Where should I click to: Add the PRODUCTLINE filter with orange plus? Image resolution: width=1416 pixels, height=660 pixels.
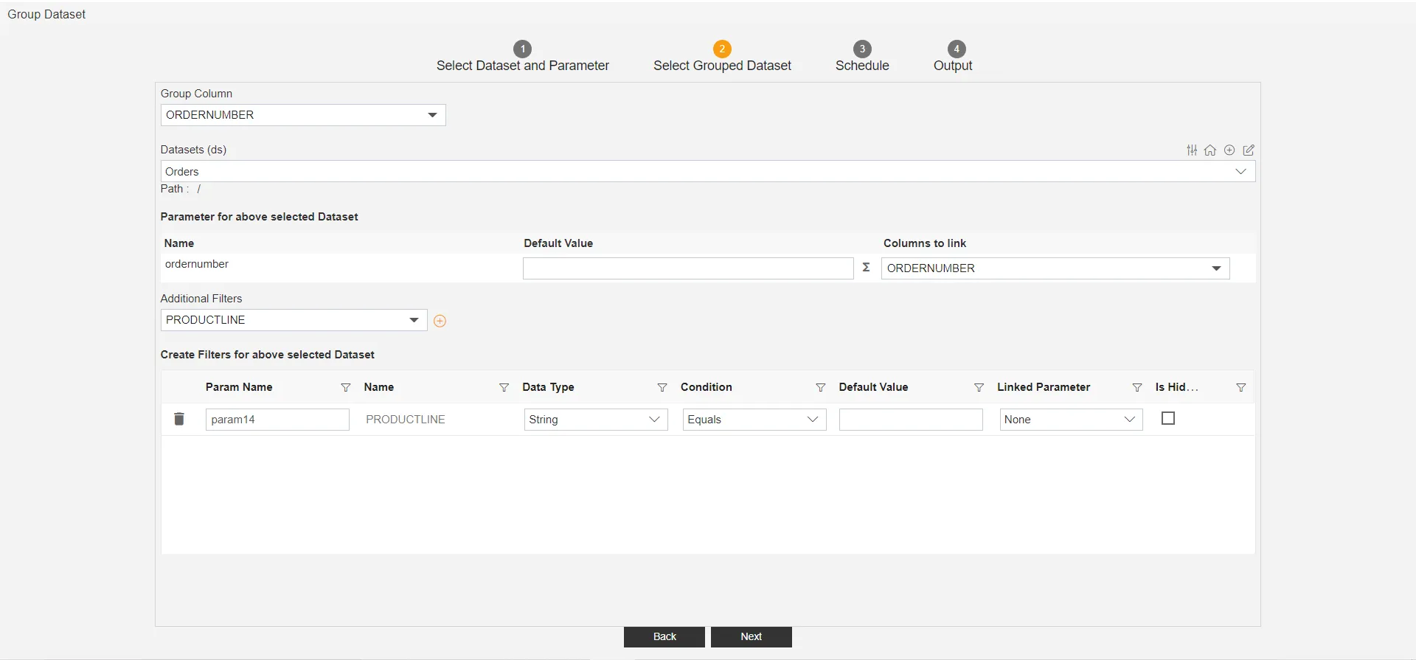[x=440, y=321]
